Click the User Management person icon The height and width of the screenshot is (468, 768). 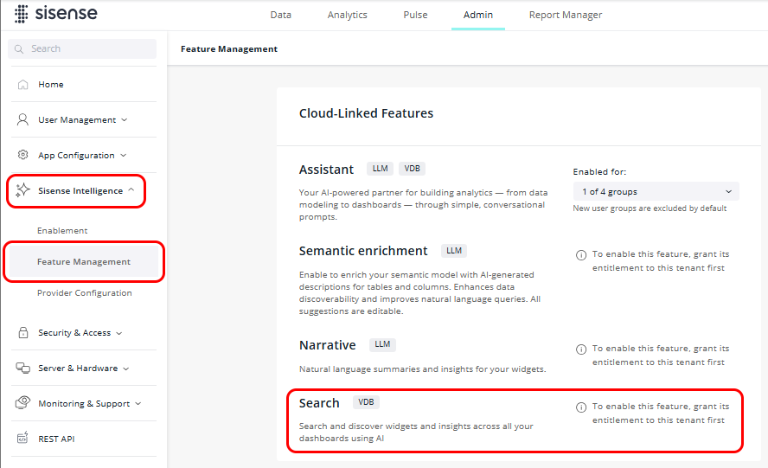22,119
